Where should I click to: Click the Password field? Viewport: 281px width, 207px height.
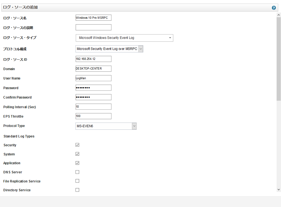click(x=93, y=87)
